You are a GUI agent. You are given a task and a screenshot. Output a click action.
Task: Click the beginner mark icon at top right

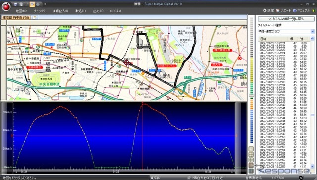pyautogui.click(x=314, y=10)
